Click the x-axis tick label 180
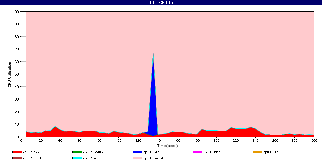The image size is (322, 162). [197, 141]
